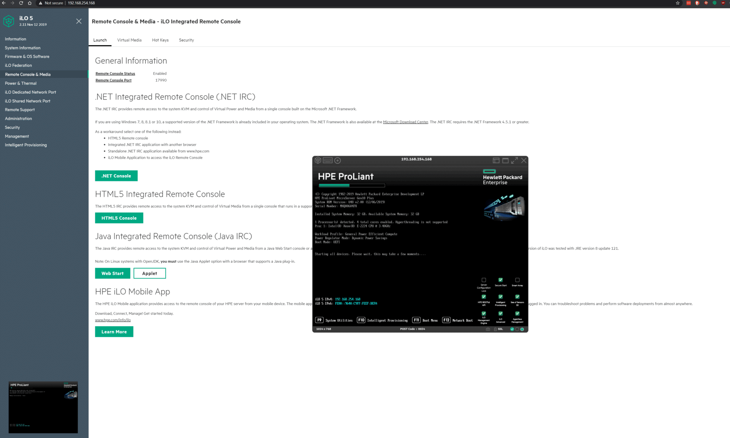Close the HTML5 remote console window
730x438 pixels.
coord(524,160)
